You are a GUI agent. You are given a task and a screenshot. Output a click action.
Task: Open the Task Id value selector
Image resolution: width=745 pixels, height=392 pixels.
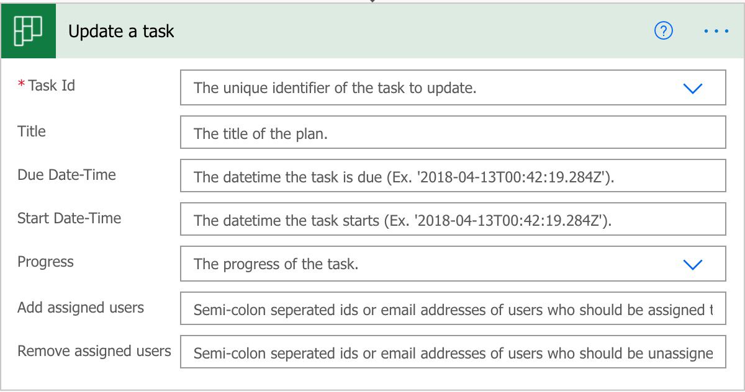coord(435,87)
